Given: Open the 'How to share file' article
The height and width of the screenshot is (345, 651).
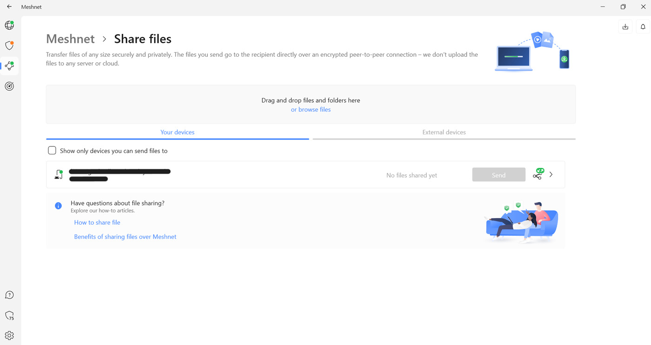Looking at the screenshot, I should tap(97, 223).
